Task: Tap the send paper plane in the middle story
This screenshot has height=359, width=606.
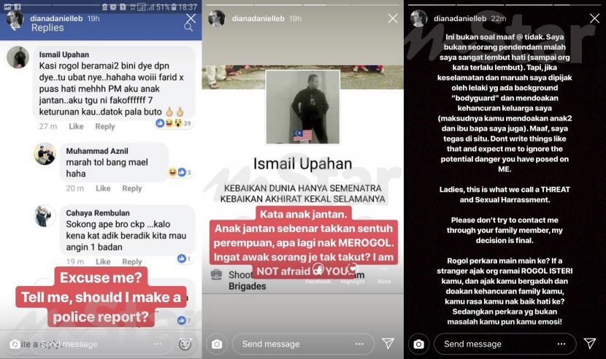Action: click(x=388, y=343)
